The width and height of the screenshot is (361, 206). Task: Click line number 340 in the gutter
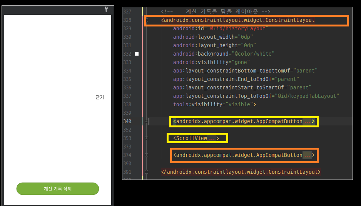pos(127,121)
